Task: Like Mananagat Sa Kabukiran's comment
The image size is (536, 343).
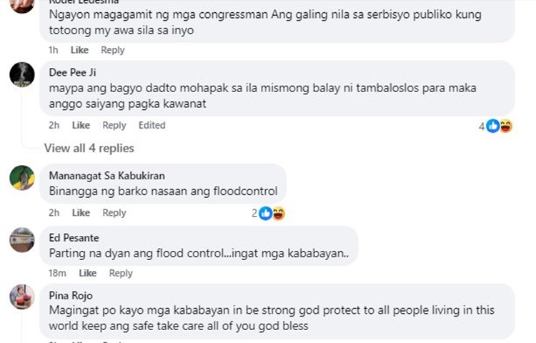Action: click(81, 213)
